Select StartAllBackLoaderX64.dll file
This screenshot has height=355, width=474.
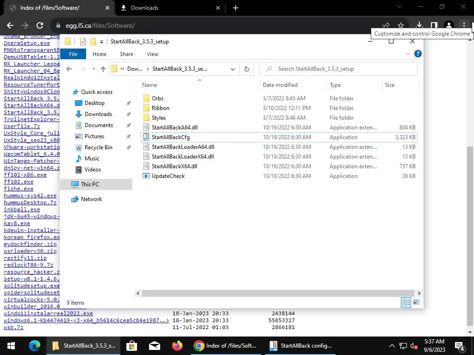[182, 156]
